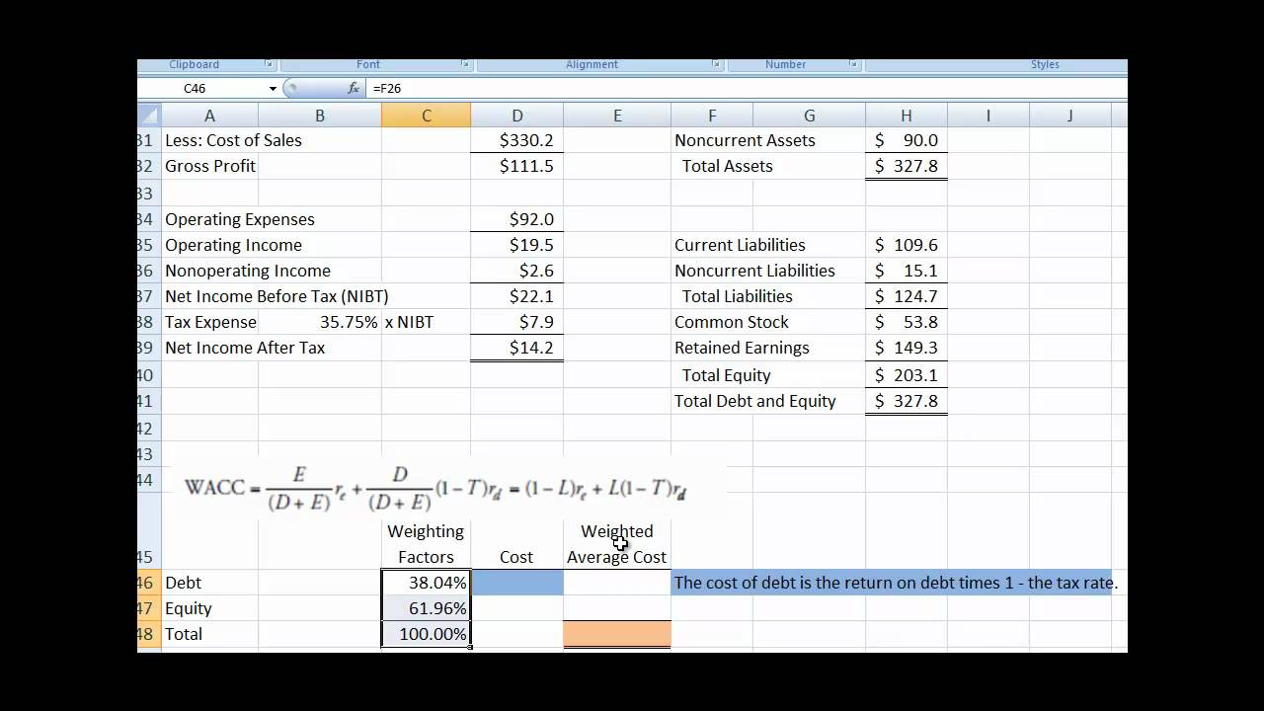The width and height of the screenshot is (1264, 711).
Task: Select the $22.1 value cell
Action: click(x=516, y=296)
